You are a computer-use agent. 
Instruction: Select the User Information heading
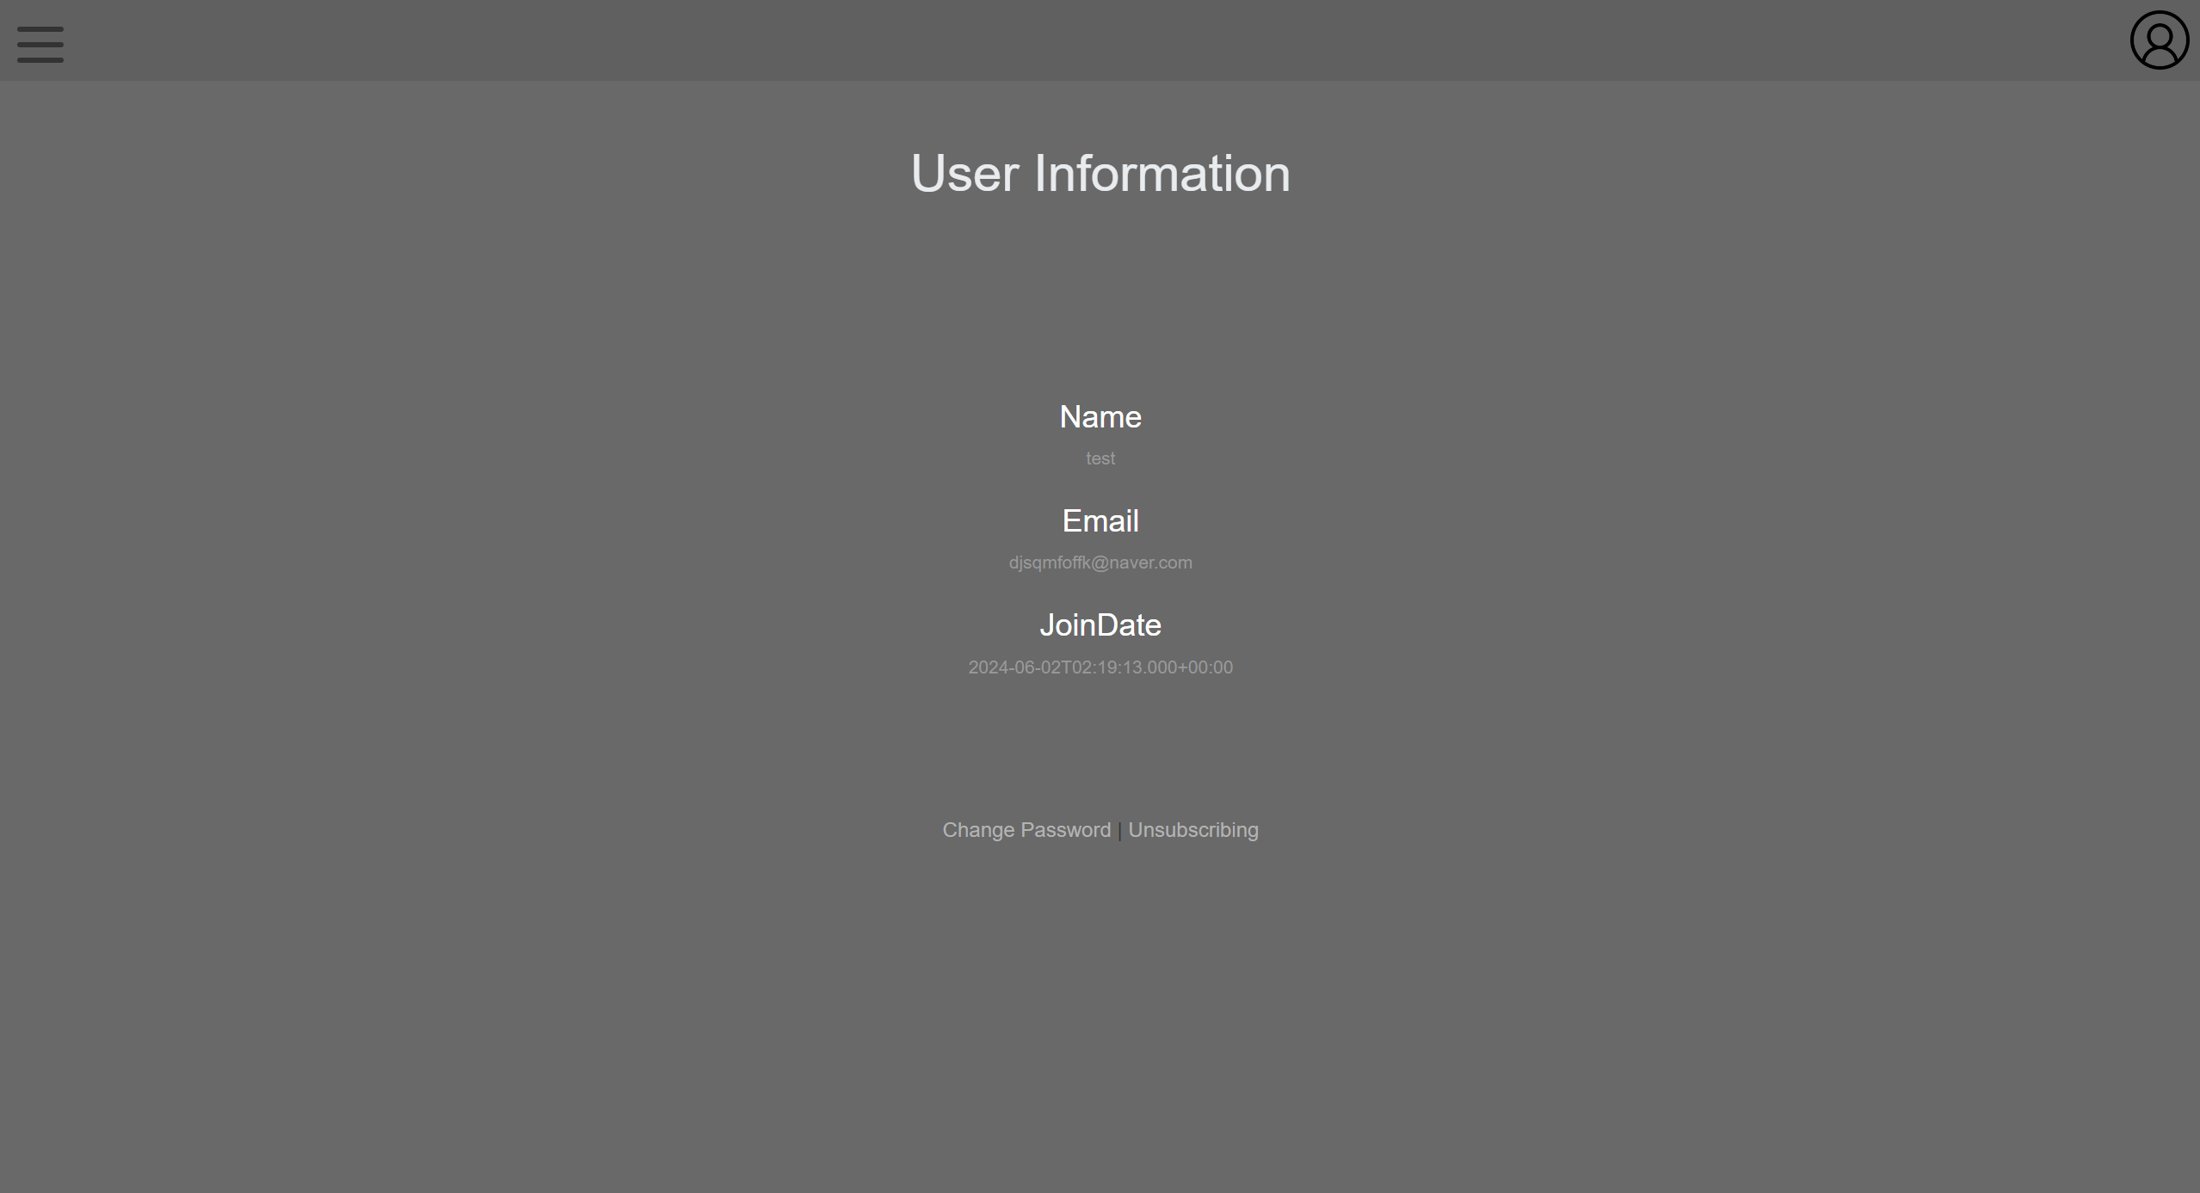point(1100,173)
